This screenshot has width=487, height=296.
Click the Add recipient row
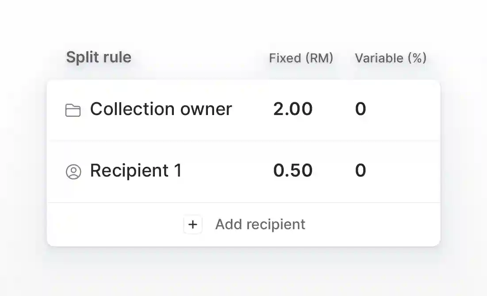pos(244,225)
